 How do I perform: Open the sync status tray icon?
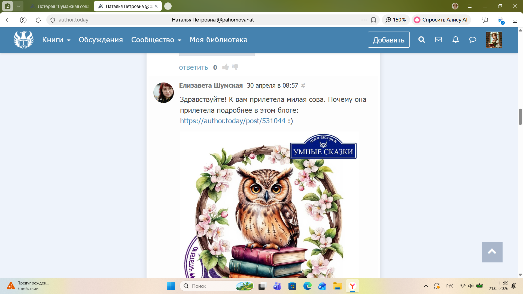(x=437, y=286)
